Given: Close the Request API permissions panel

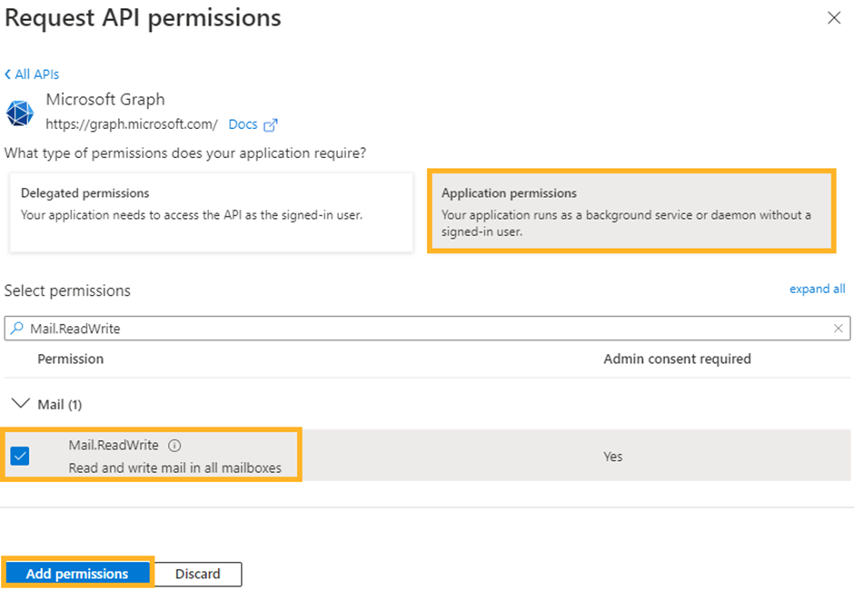Looking at the screenshot, I should pyautogui.click(x=834, y=18).
